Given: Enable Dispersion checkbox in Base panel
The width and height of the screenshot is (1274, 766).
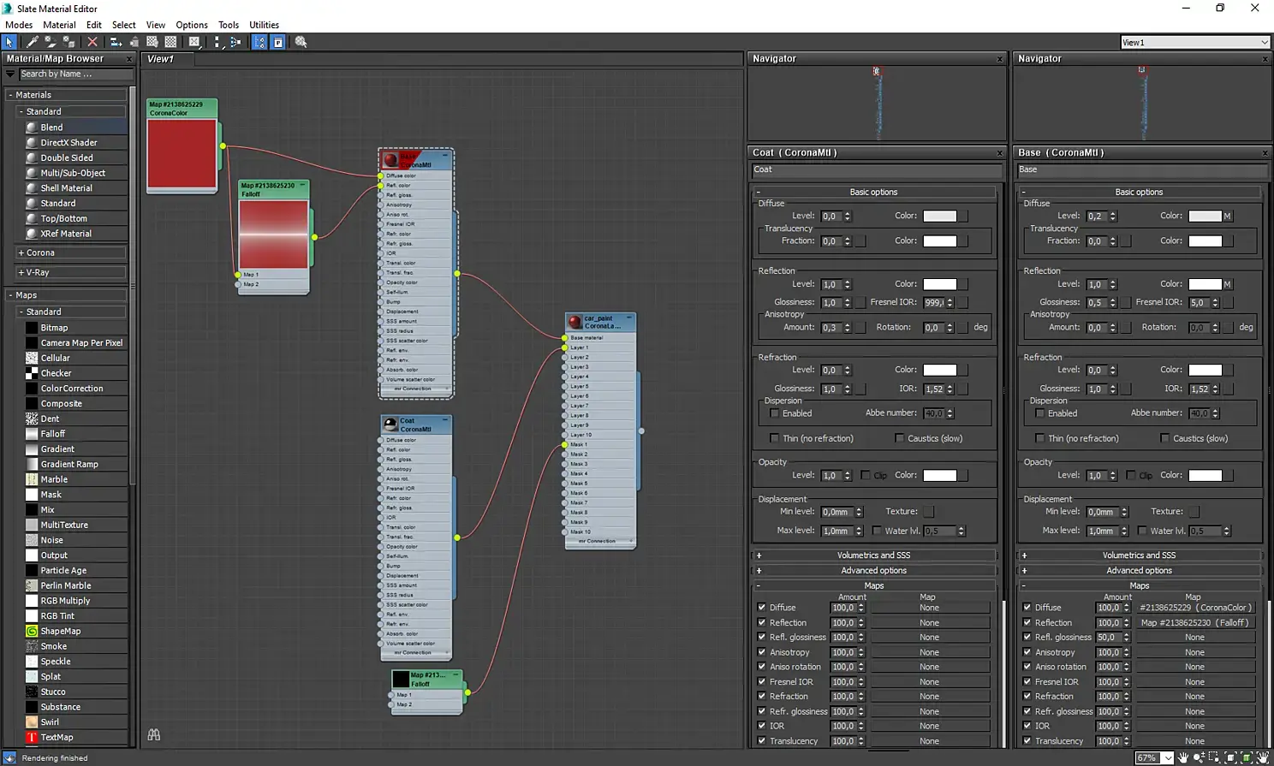Looking at the screenshot, I should click(x=1040, y=413).
